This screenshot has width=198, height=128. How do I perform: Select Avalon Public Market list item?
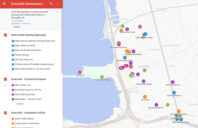coord(23,119)
